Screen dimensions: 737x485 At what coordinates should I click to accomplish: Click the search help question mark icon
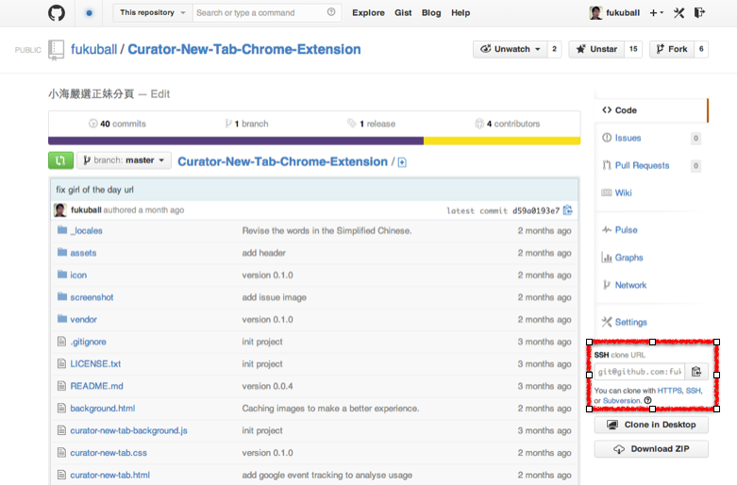331,12
